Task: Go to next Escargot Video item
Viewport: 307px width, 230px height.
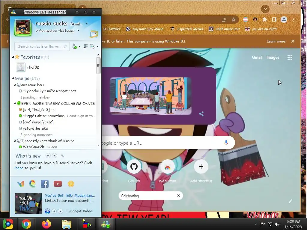Action: pyautogui.click(x=60, y=211)
